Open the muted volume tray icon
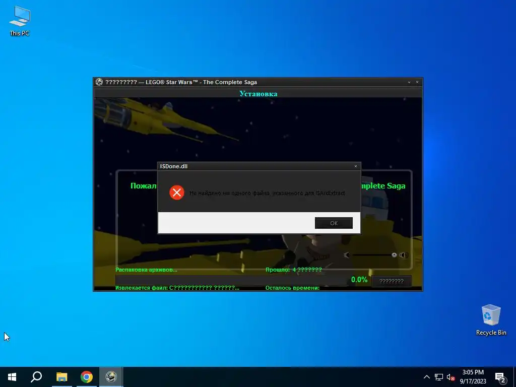Viewport: 516px width, 387px height. (x=450, y=377)
